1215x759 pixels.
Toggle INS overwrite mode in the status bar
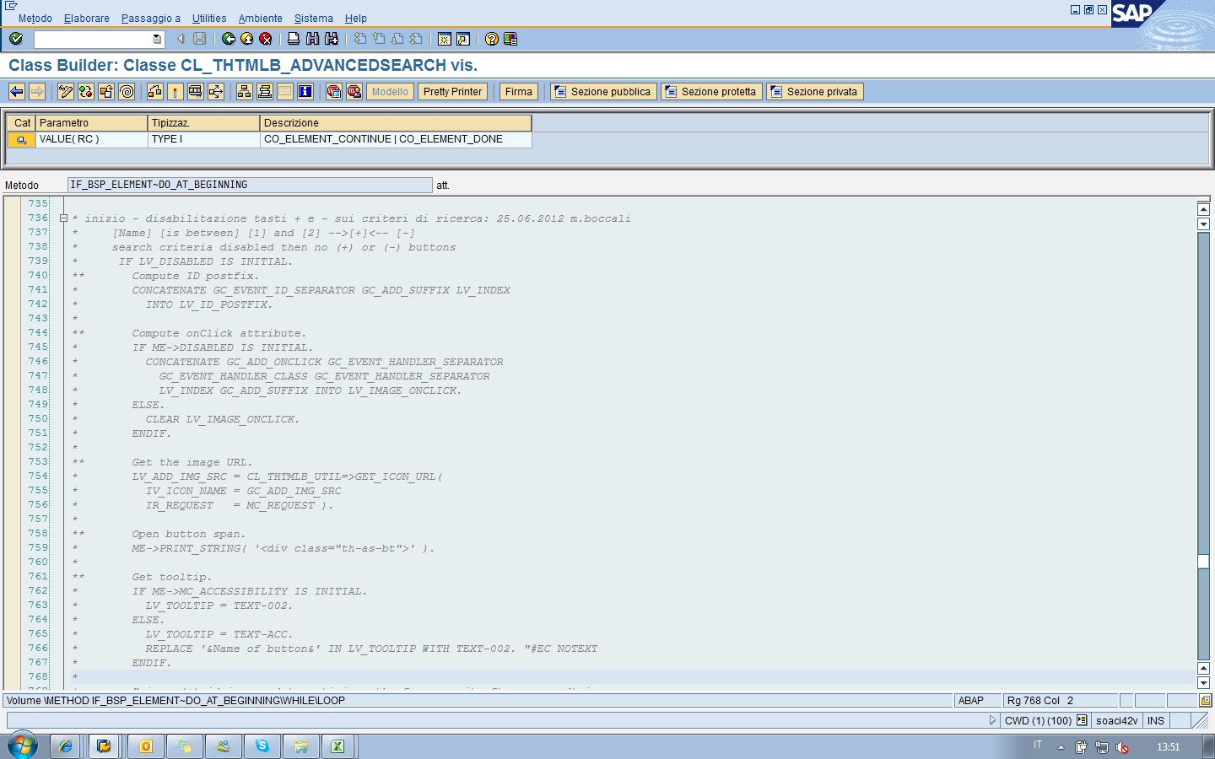click(x=1155, y=721)
